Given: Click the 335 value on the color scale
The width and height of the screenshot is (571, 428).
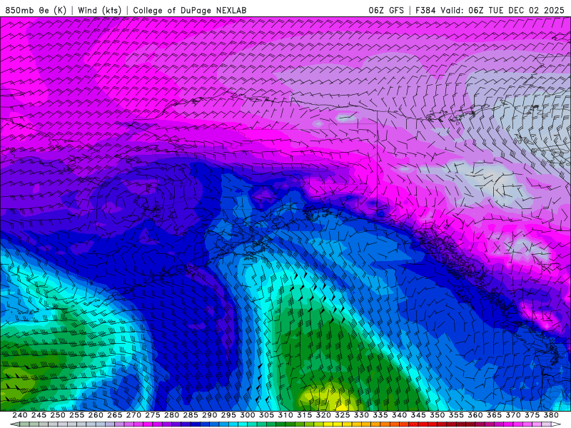Looking at the screenshot, I should coord(380,415).
